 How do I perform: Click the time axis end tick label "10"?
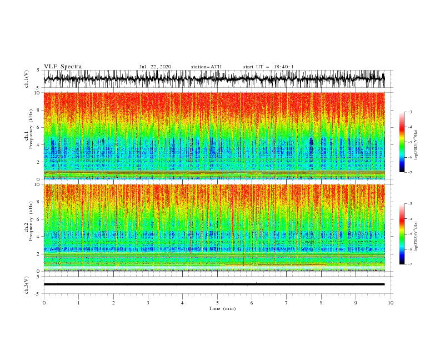[391, 303]
